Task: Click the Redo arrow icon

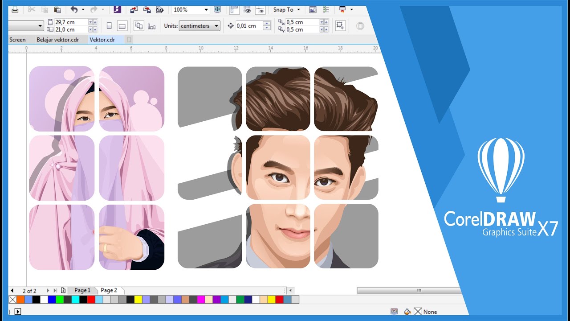Action: [x=94, y=9]
